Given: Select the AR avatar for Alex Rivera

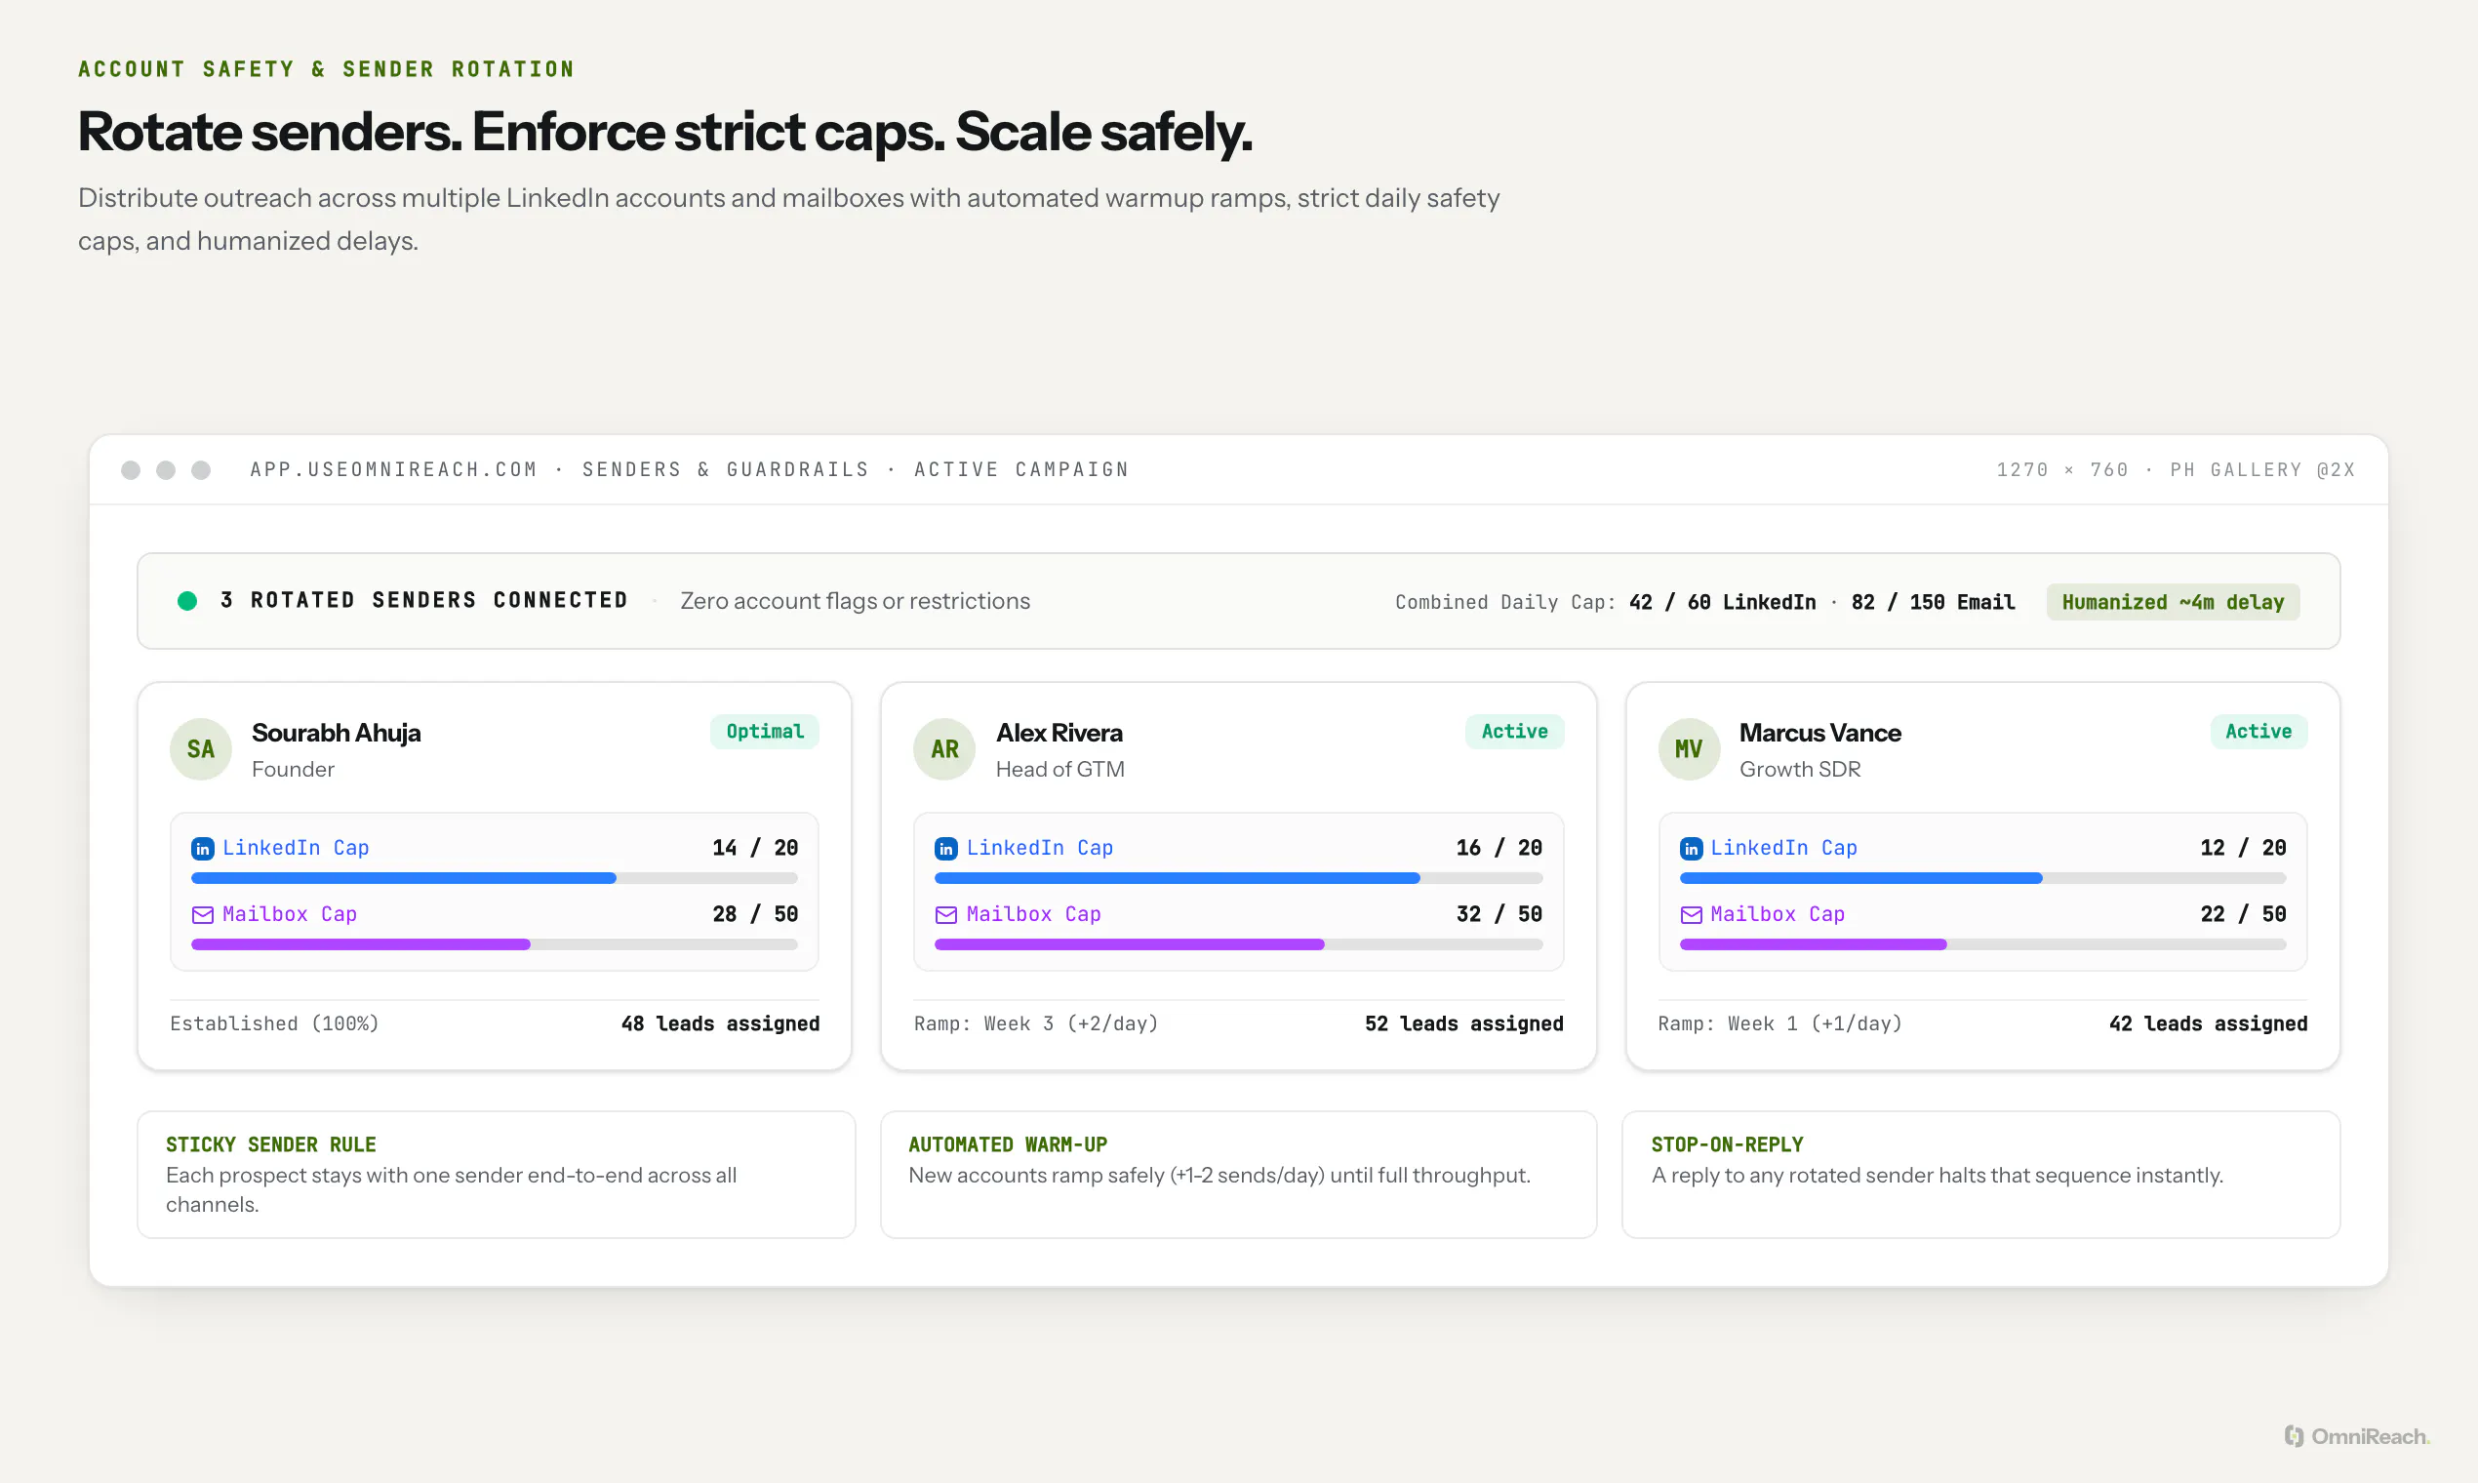Looking at the screenshot, I should (x=944, y=749).
